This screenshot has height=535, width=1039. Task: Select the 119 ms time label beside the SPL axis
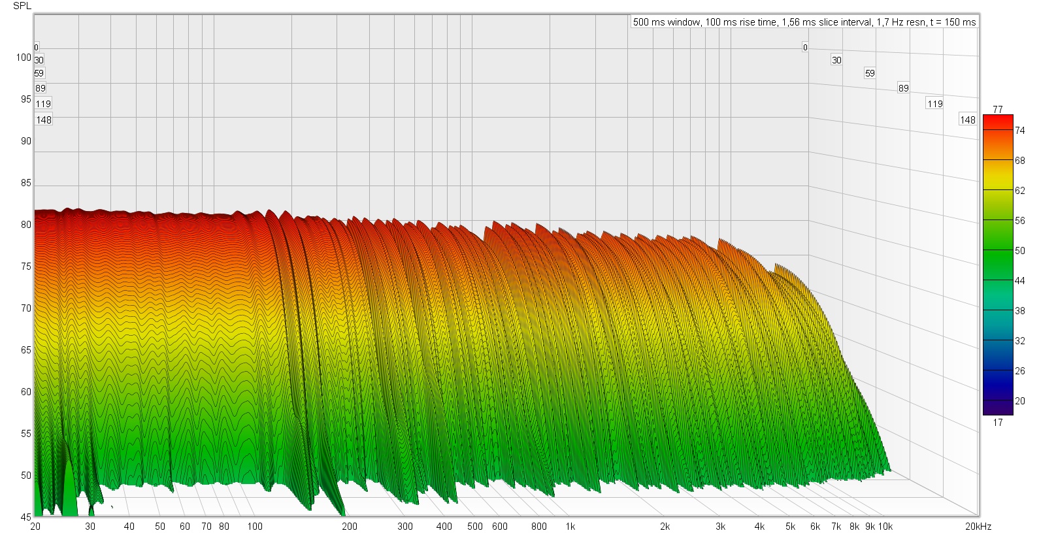(x=43, y=104)
